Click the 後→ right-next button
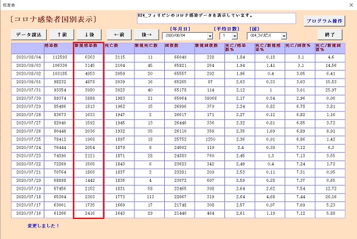The image size is (357, 239). click(147, 35)
